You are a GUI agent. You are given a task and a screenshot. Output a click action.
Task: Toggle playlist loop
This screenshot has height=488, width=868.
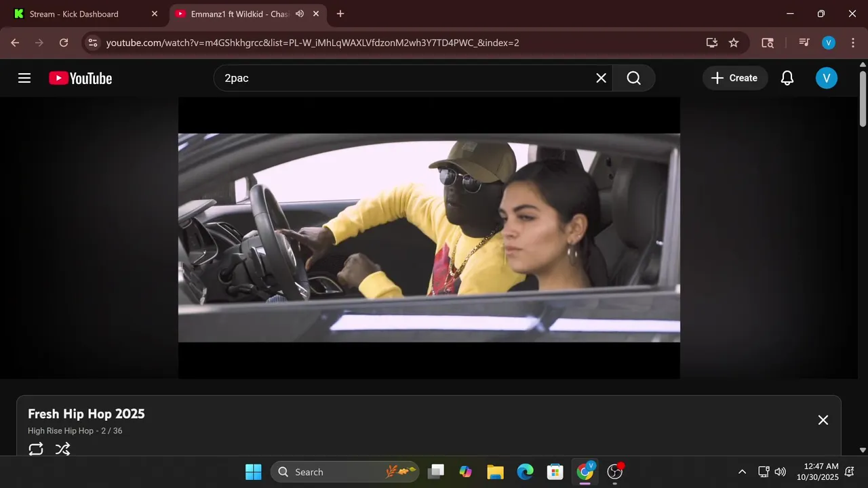(36, 449)
